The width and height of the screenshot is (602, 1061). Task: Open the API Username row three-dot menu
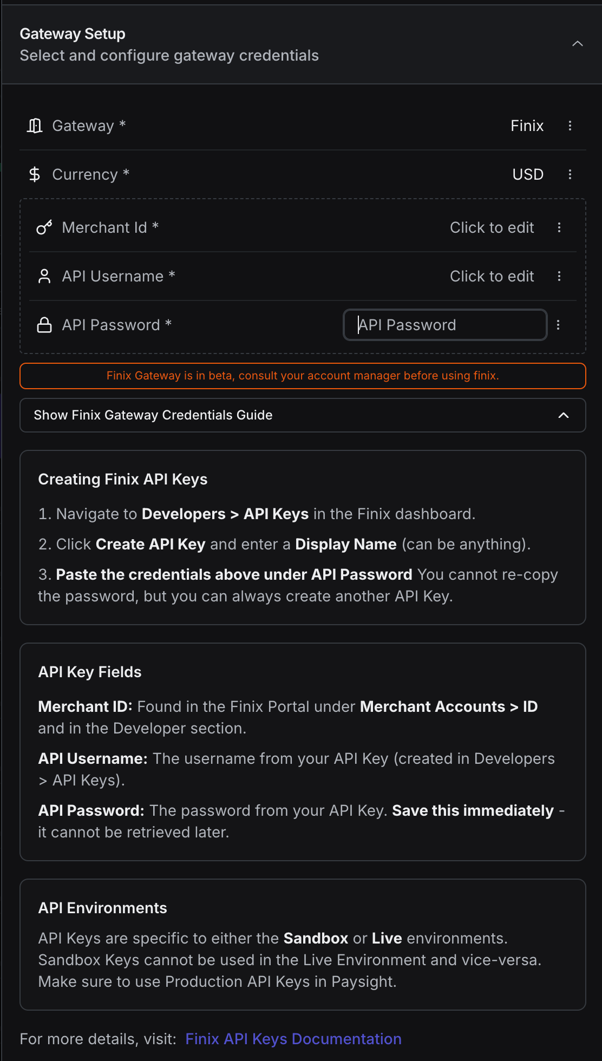coord(559,276)
